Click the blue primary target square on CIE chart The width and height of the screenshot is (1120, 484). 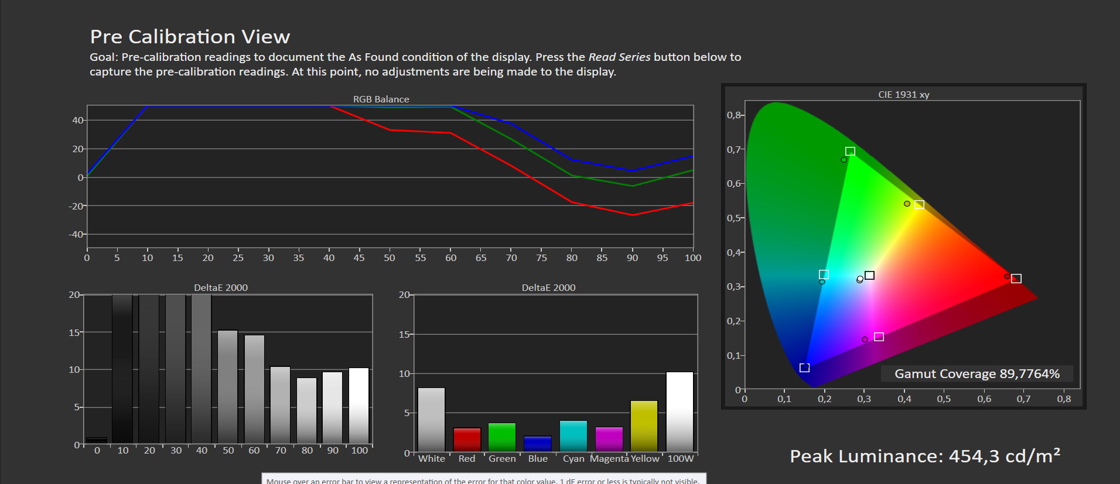(804, 368)
